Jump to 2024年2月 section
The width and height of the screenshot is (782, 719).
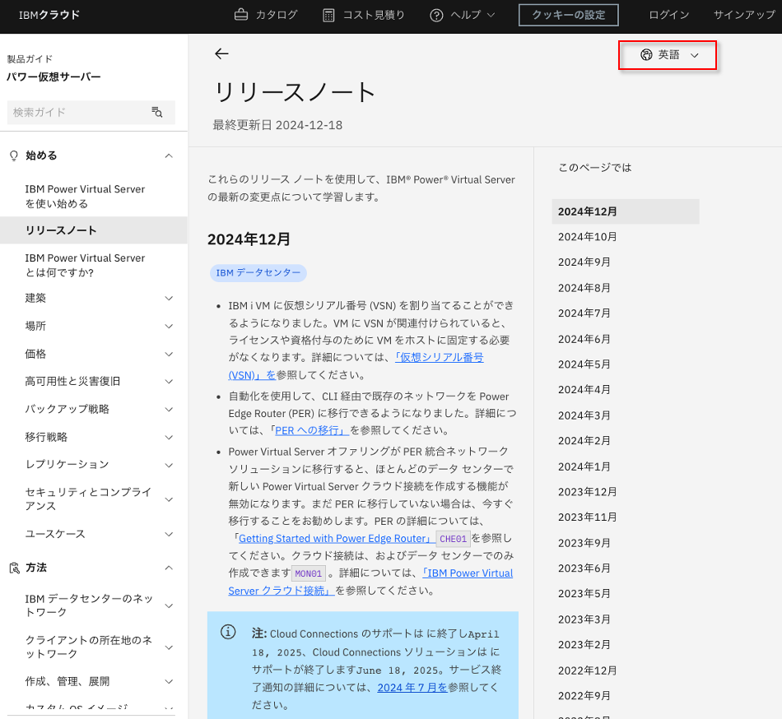click(584, 441)
